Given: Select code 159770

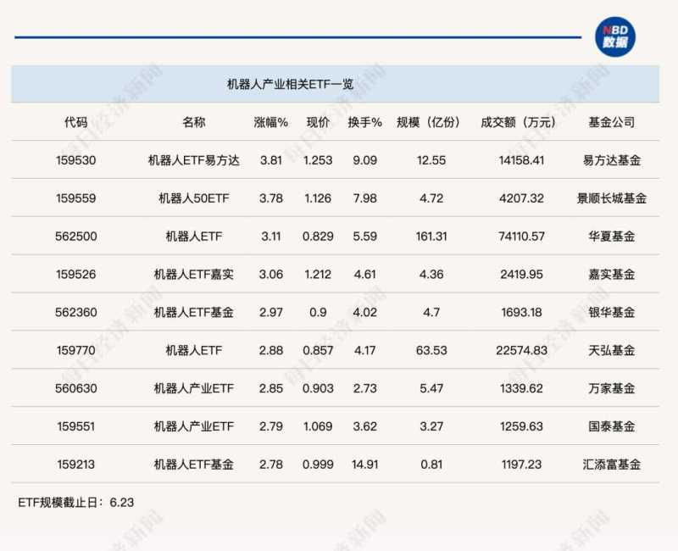Looking at the screenshot, I should click(x=75, y=350).
